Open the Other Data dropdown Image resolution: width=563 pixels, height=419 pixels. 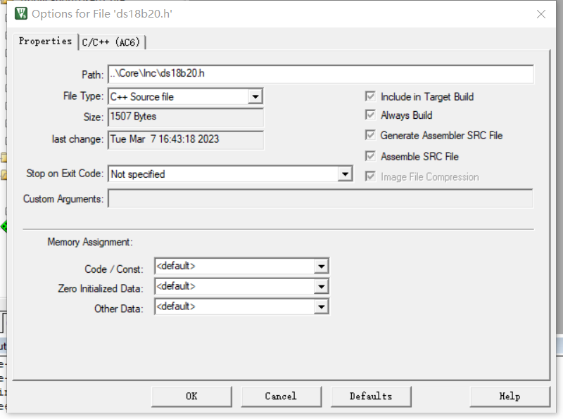click(x=321, y=307)
